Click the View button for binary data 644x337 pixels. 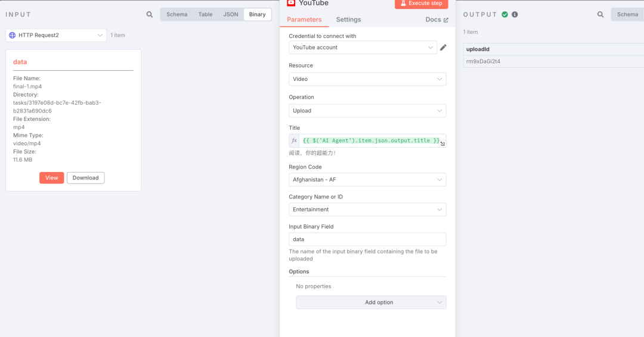point(52,178)
